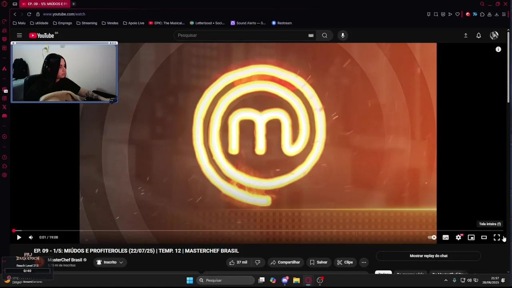Screen dimensions: 512x288
Task: Open new browser tab
Action: point(73,4)
